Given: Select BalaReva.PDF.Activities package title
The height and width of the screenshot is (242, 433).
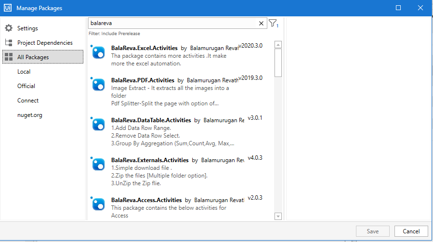Looking at the screenshot, I should coord(143,80).
